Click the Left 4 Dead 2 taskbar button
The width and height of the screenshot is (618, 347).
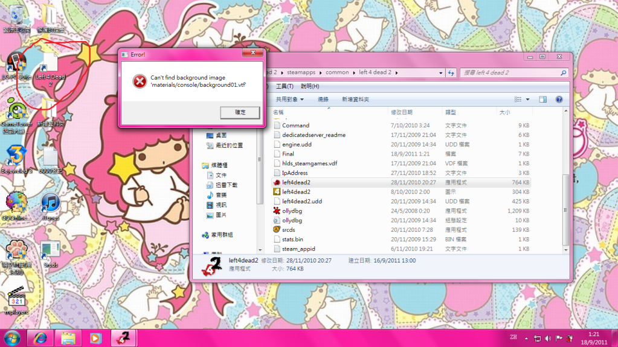tap(124, 338)
